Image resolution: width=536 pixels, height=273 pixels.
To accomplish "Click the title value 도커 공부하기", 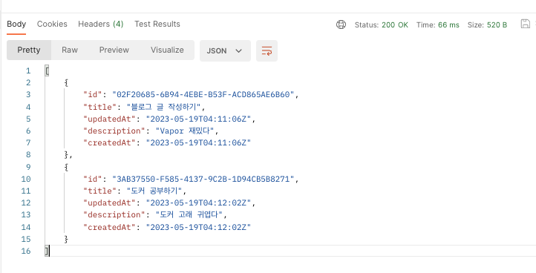I will 154,191.
